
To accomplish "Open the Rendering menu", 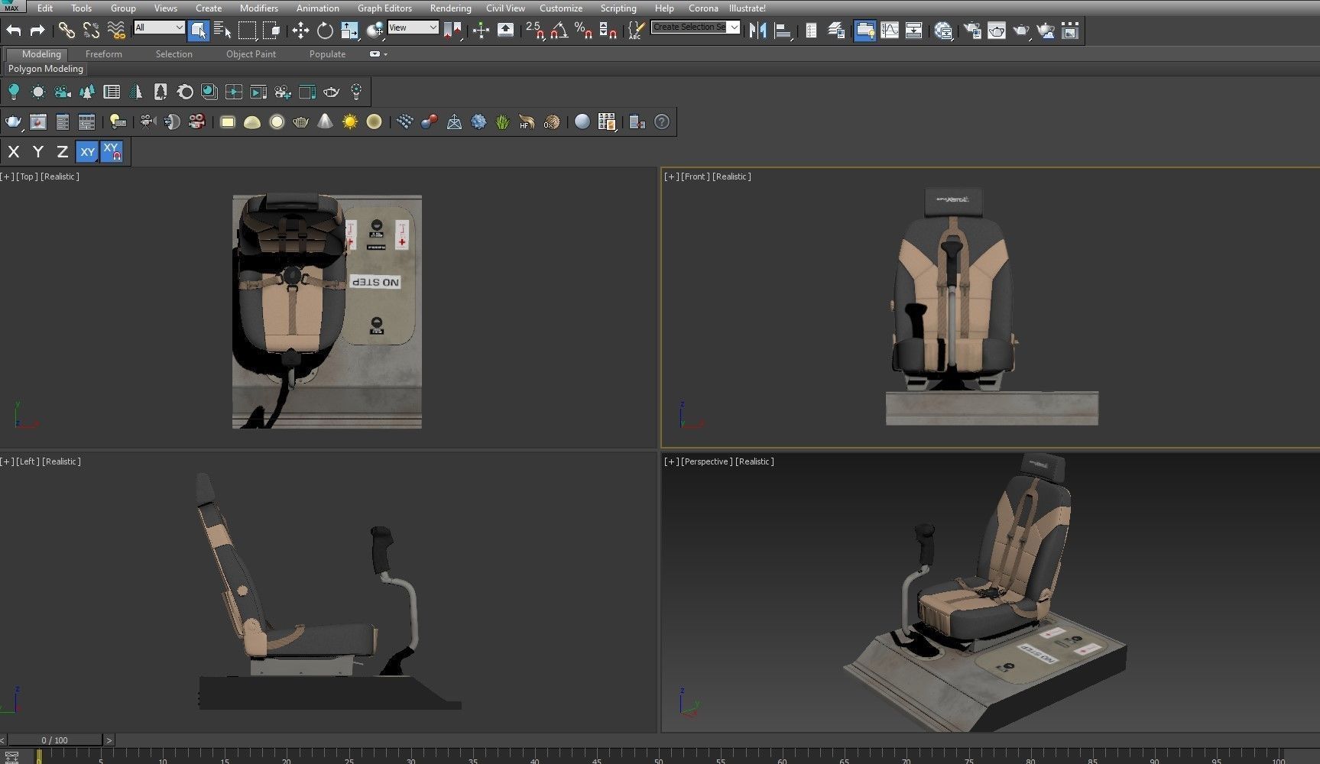I will click(x=450, y=8).
